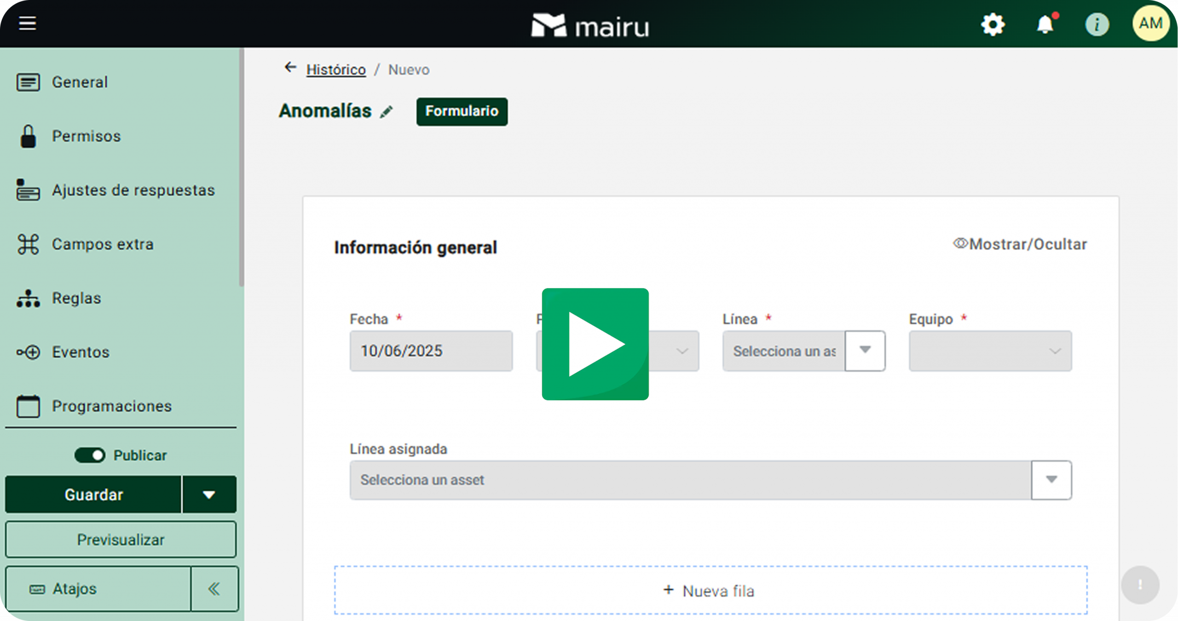Image resolution: width=1178 pixels, height=621 pixels.
Task: Play the video overlay
Action: [x=595, y=344]
